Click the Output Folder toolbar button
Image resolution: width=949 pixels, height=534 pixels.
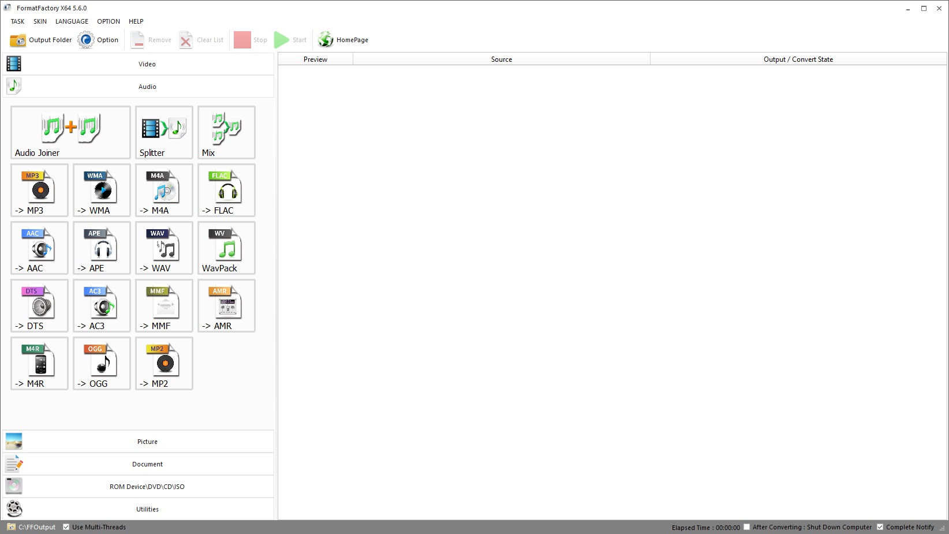click(x=41, y=40)
